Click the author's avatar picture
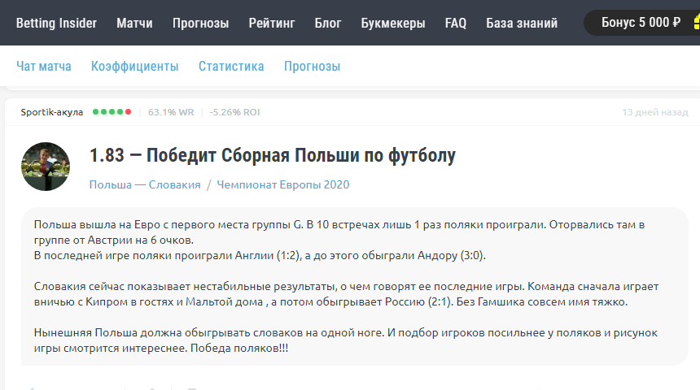 [x=46, y=167]
